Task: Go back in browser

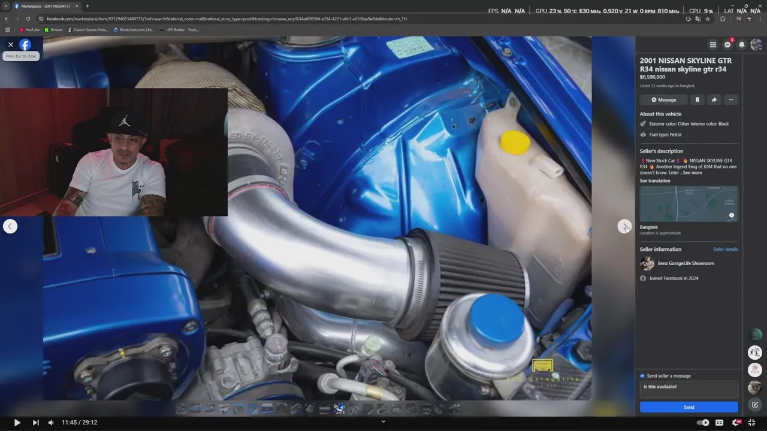Action: [7, 19]
